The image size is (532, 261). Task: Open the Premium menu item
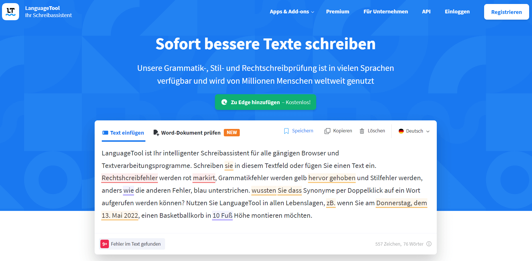coord(338,12)
